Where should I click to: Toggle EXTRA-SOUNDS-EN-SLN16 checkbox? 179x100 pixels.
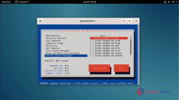92,53
